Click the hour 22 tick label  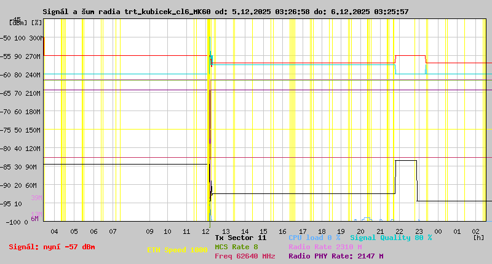point(399,231)
